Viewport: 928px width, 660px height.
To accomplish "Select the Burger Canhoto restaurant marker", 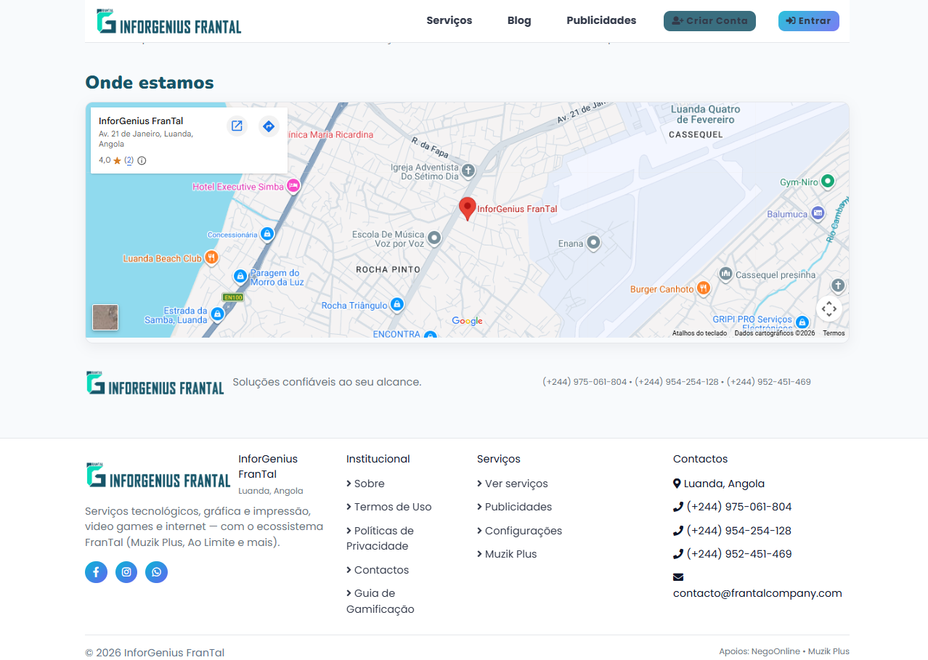I will (703, 288).
